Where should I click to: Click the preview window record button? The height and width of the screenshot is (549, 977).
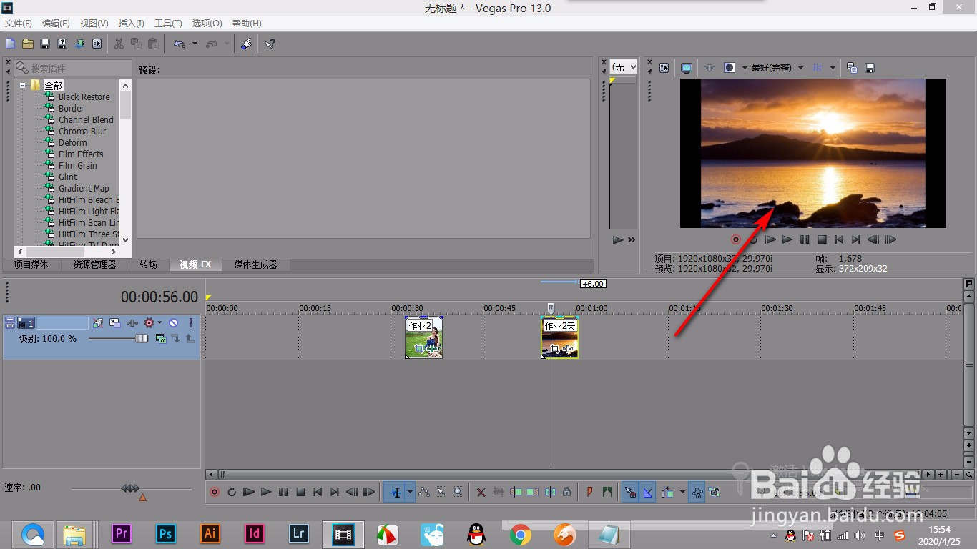click(735, 239)
